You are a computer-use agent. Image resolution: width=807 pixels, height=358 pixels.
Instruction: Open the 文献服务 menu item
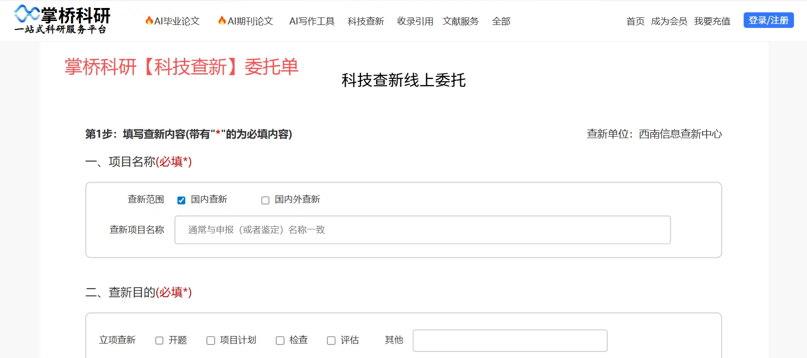click(x=461, y=21)
